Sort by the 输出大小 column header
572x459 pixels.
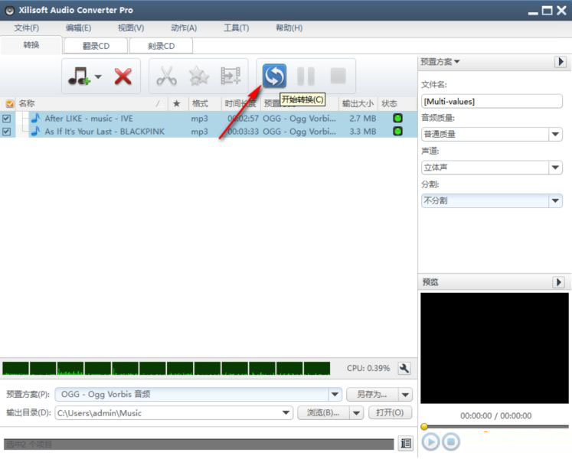point(358,103)
